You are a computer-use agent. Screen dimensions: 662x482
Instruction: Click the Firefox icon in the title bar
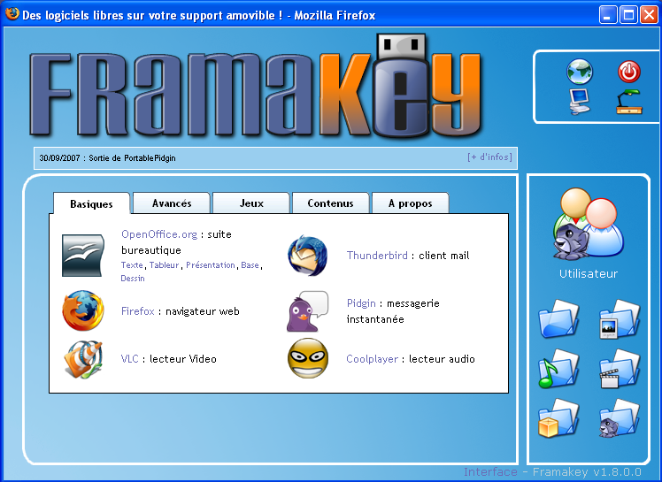[x=12, y=14]
